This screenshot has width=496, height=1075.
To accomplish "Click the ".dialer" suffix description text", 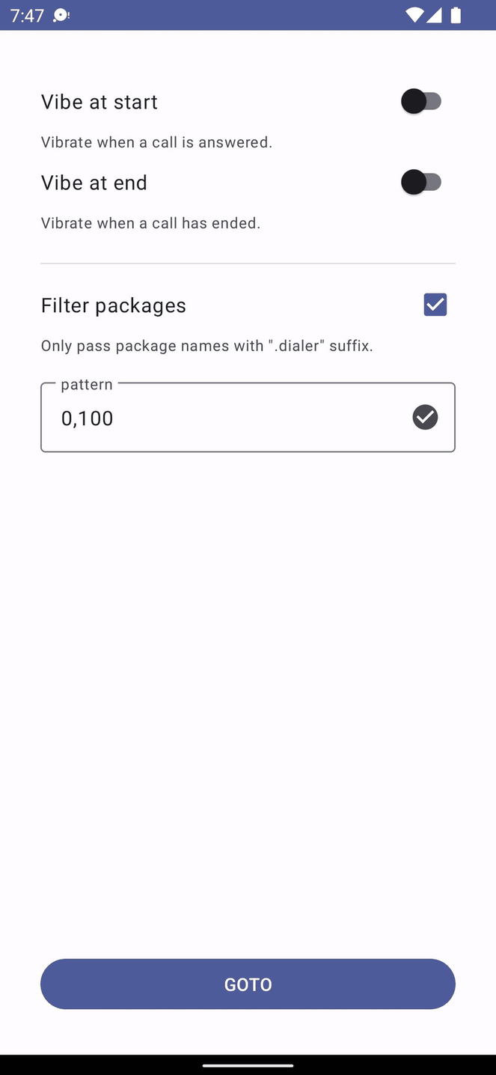I will pyautogui.click(x=206, y=346).
